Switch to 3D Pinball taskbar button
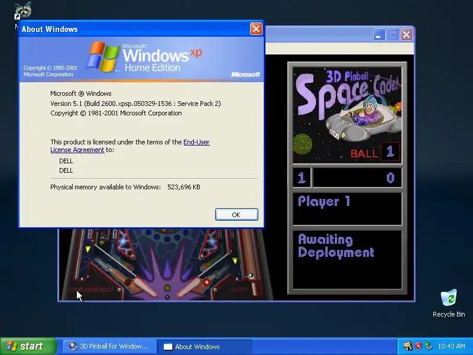 pyautogui.click(x=109, y=346)
